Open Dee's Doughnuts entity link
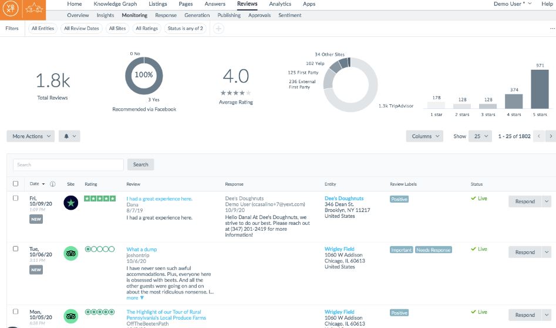 pos(344,199)
